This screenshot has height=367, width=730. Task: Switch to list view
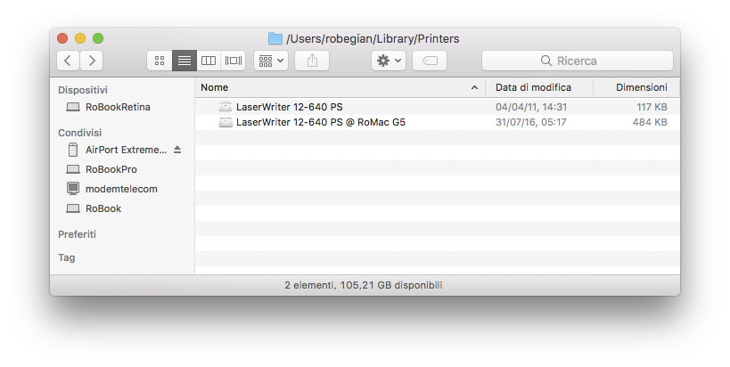185,61
